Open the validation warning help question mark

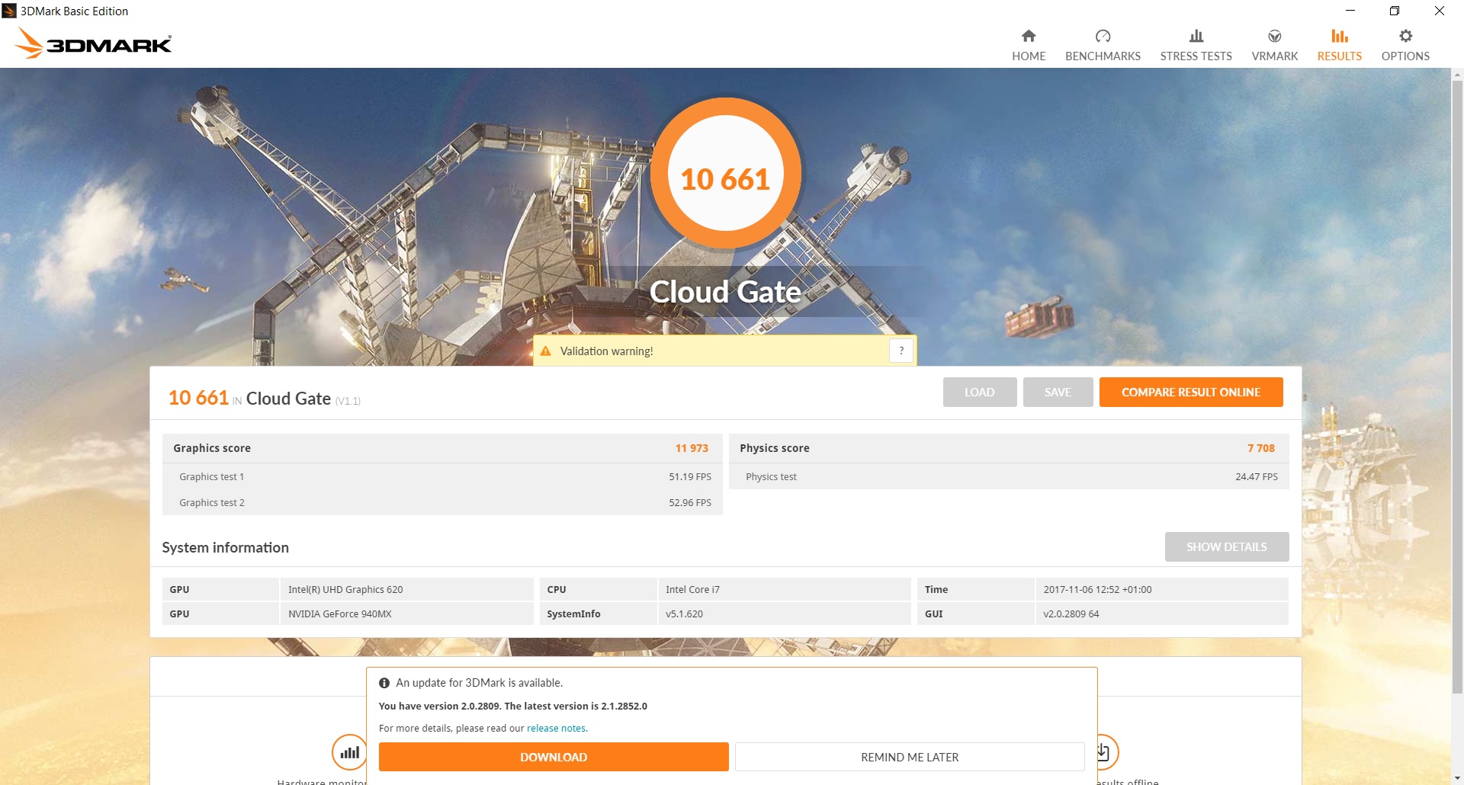[901, 351]
